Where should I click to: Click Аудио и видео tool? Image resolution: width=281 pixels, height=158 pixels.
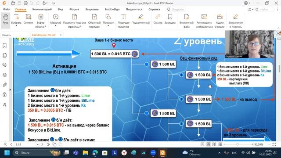tap(220, 21)
